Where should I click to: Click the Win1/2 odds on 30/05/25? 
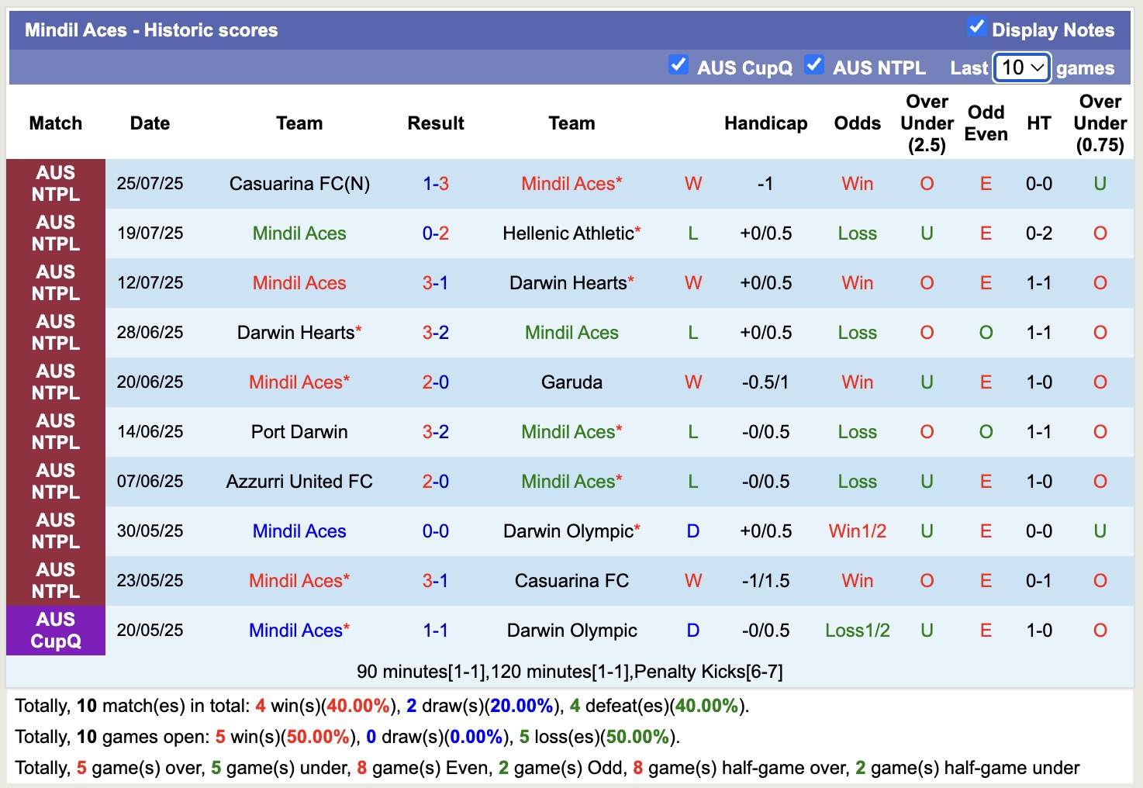[857, 531]
